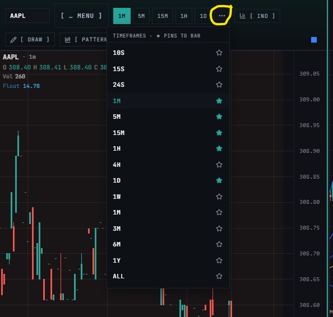
Task: Pin the 10S timeframe with its star
Action: pyautogui.click(x=219, y=53)
